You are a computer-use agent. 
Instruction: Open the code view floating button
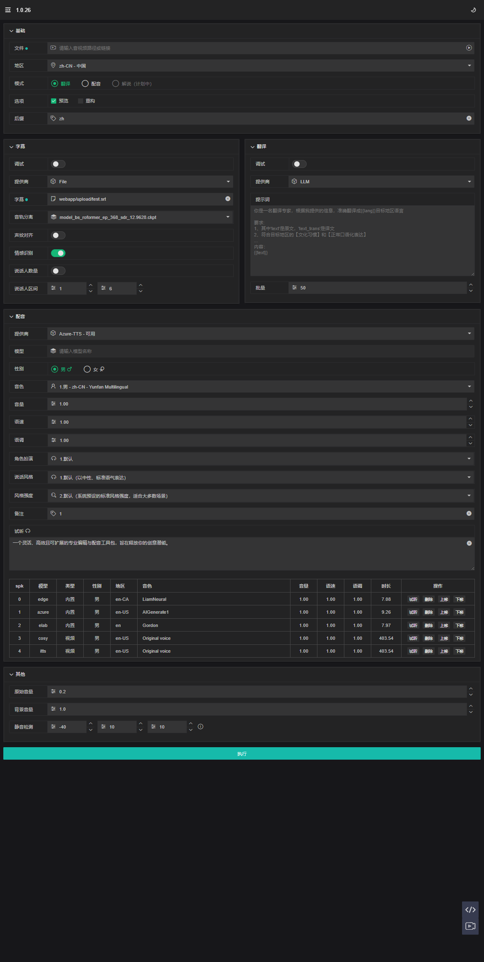coord(470,910)
